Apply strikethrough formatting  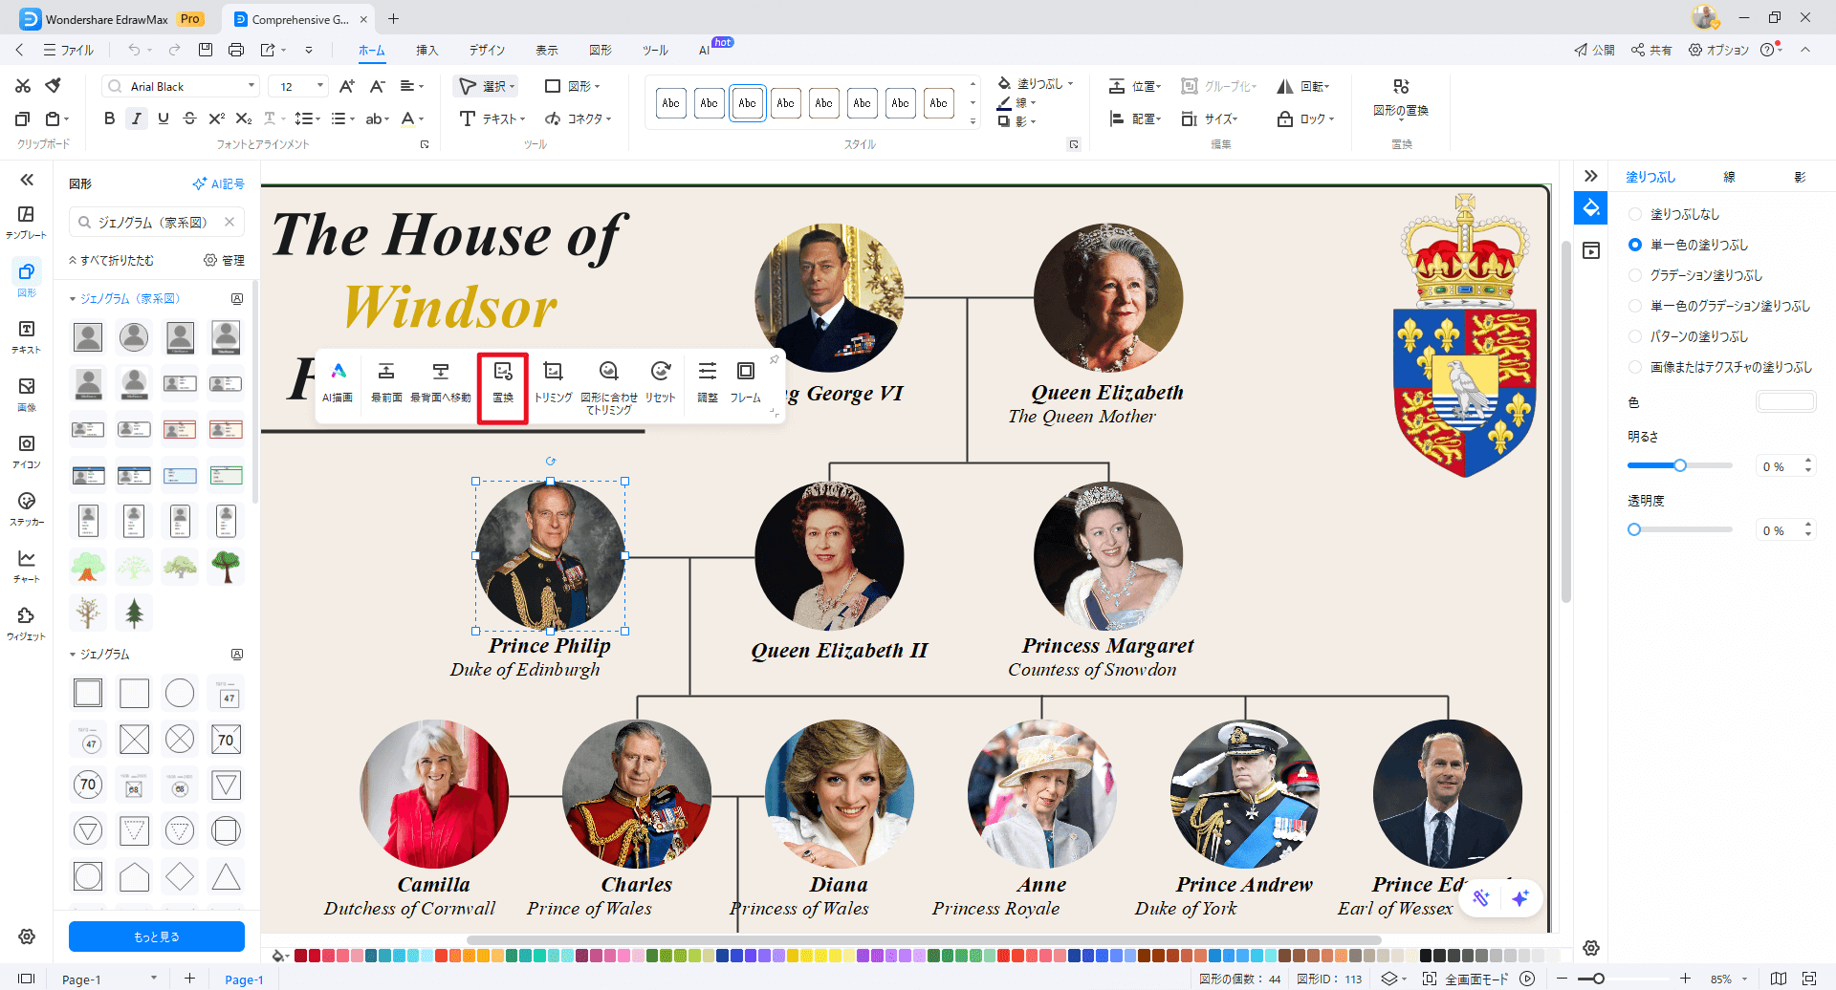point(189,118)
